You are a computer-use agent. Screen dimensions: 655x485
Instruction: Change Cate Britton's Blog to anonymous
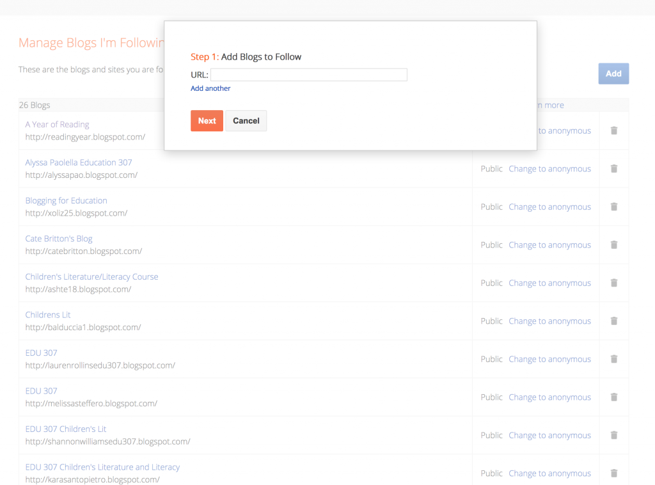[549, 245]
